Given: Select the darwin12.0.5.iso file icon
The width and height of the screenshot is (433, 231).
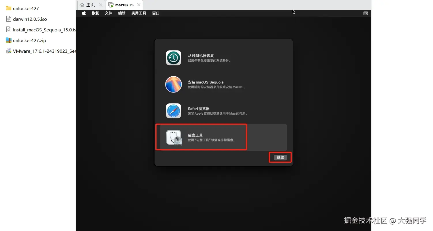Looking at the screenshot, I should tap(8, 19).
